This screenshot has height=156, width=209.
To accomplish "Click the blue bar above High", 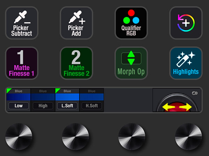I will coord(43,97).
